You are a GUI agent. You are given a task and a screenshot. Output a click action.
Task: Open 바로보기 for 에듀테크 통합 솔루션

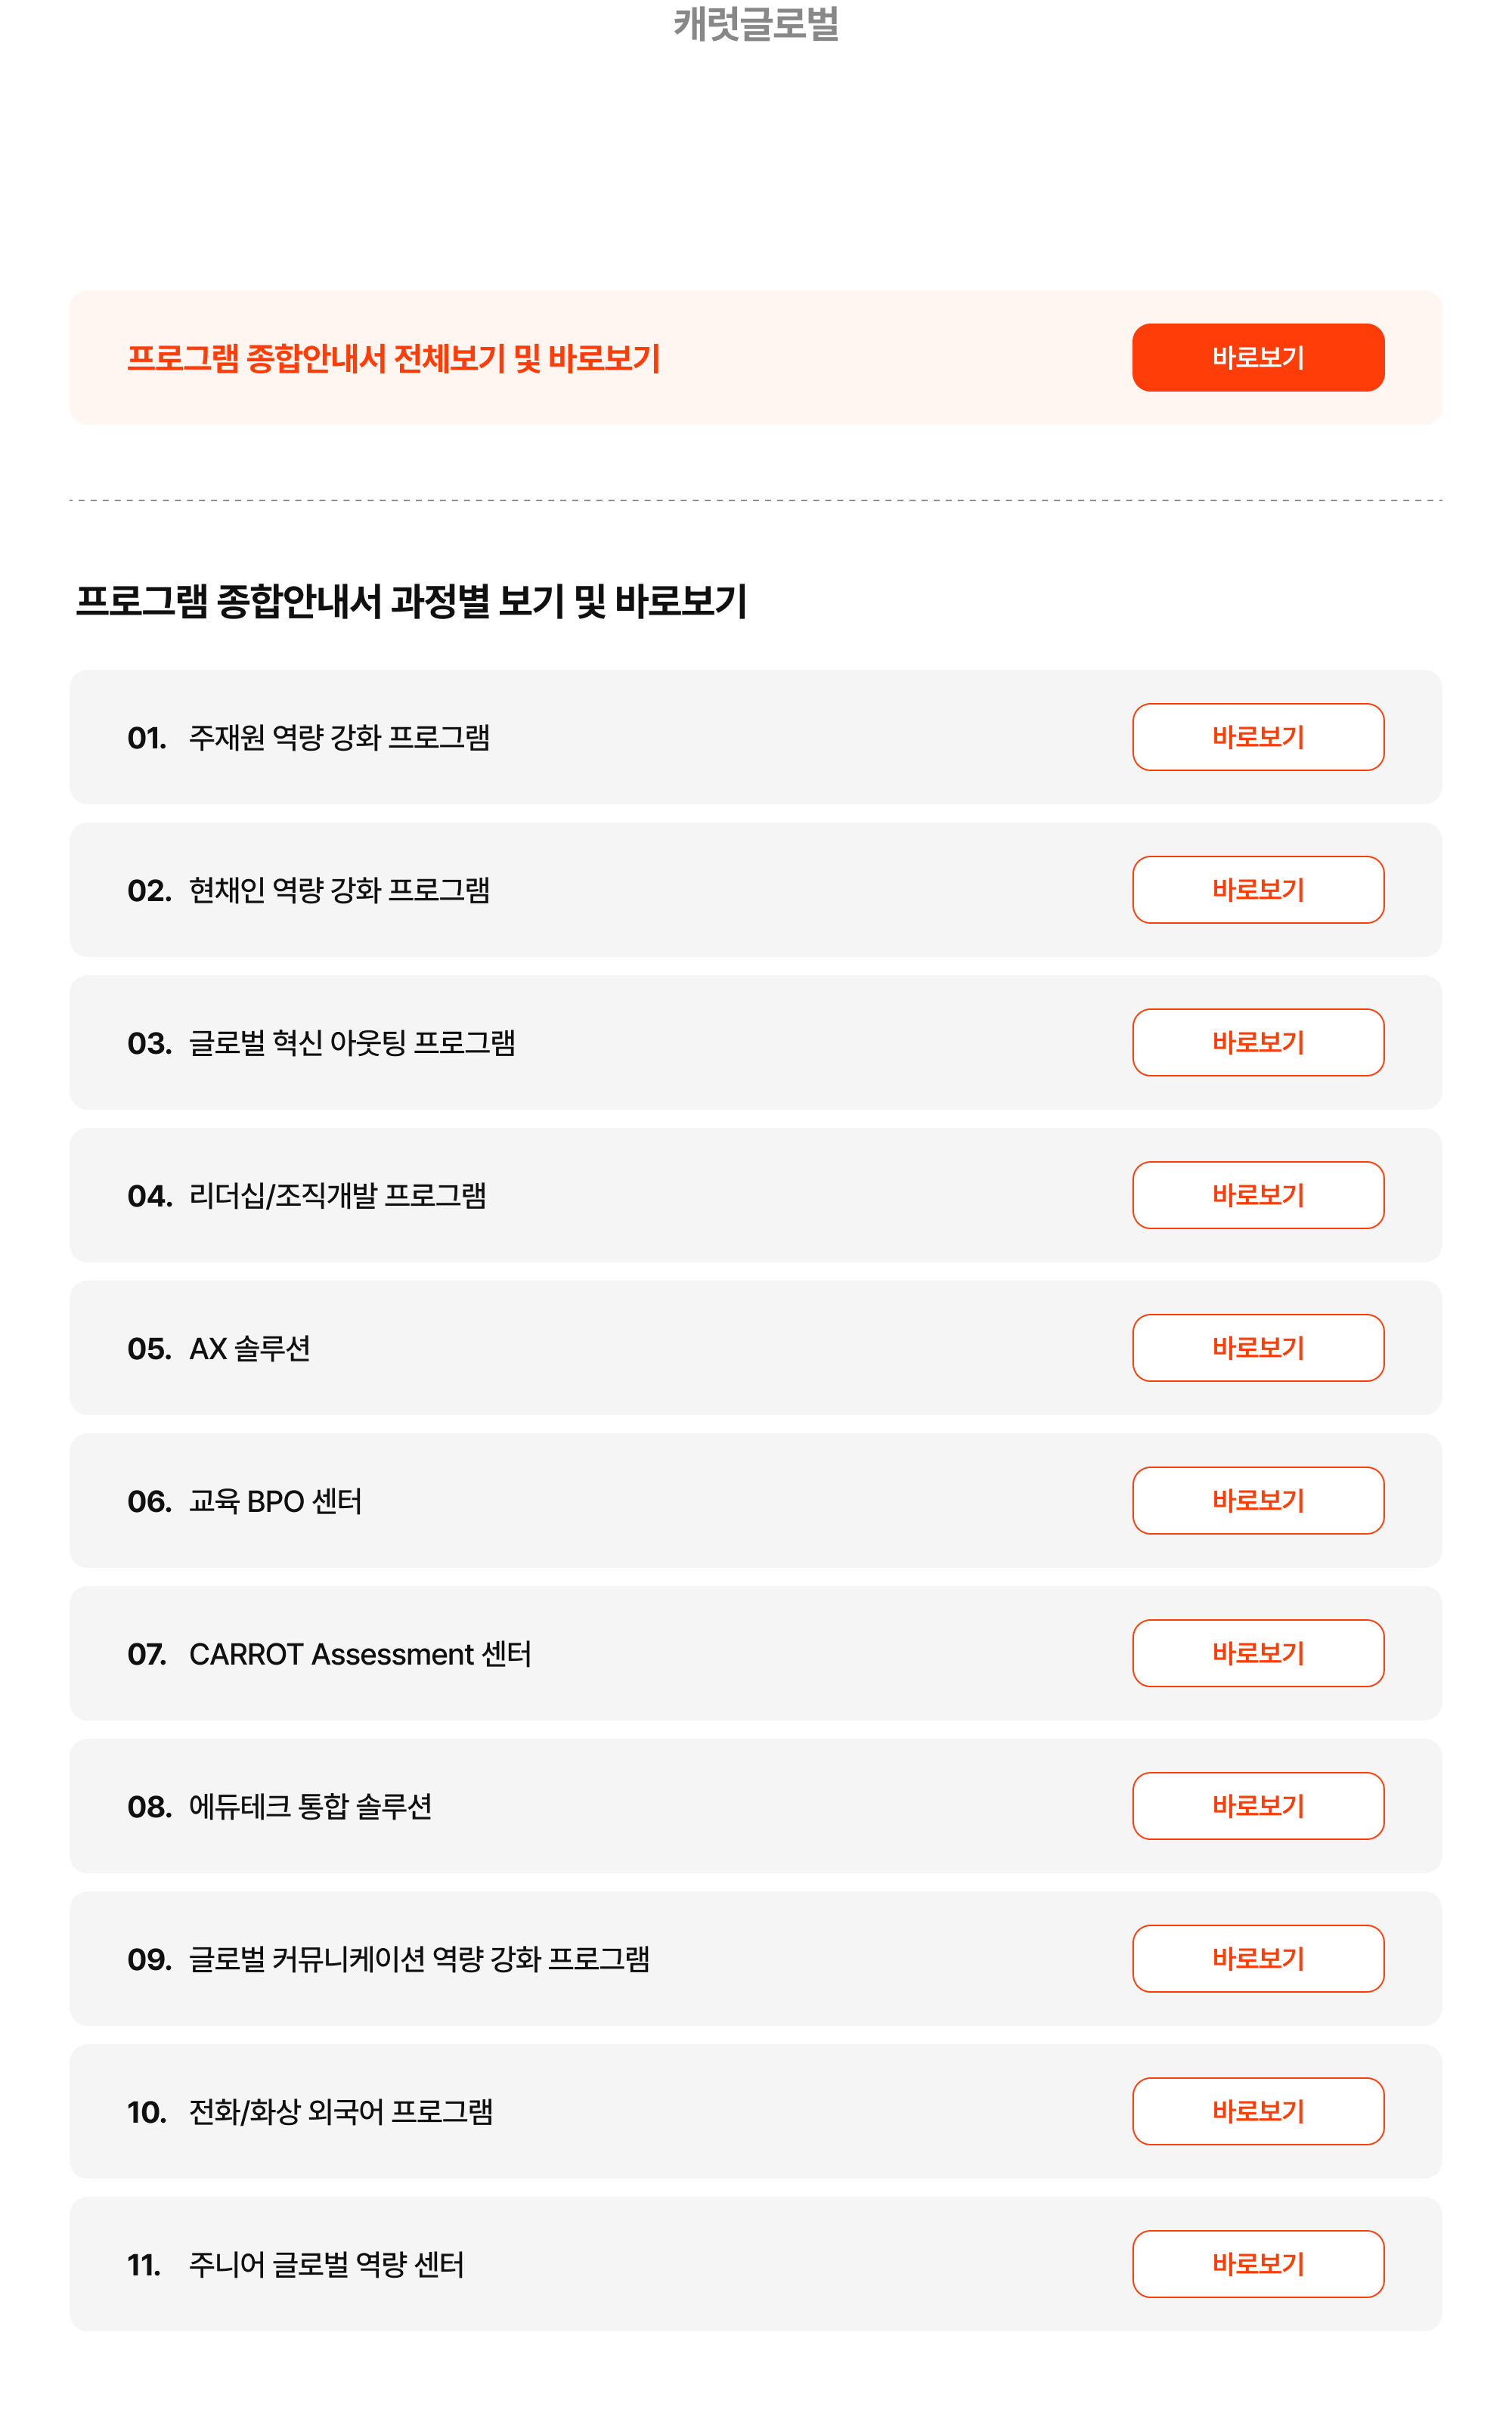click(1258, 1806)
